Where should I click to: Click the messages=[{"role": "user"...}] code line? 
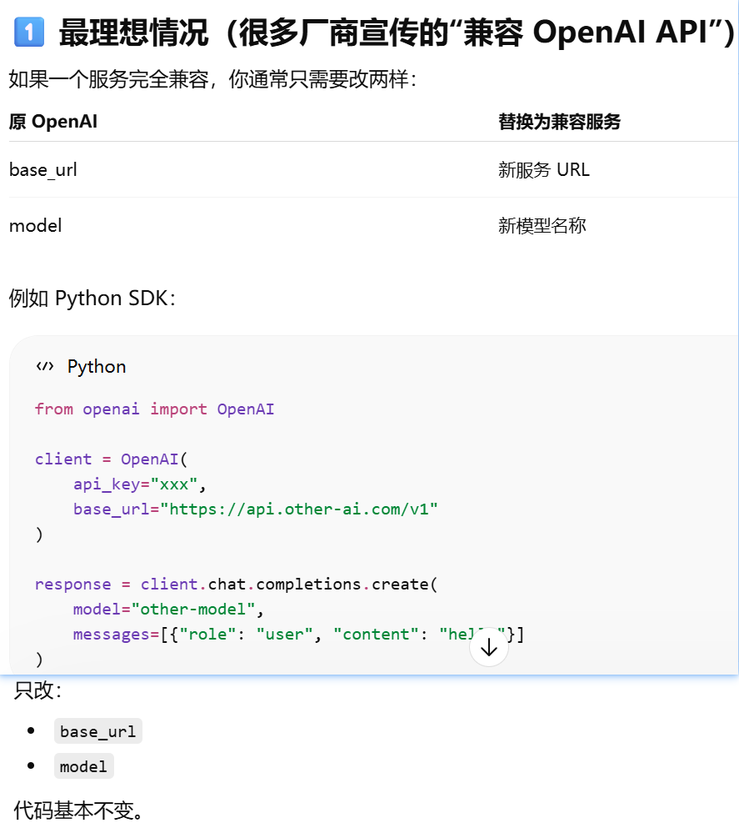(298, 635)
